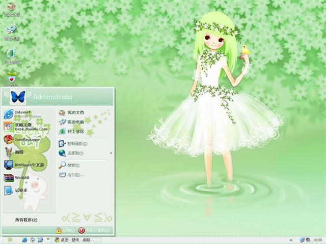
Task: Open 画图 (Paint) from the Start menu
Action: 20,152
